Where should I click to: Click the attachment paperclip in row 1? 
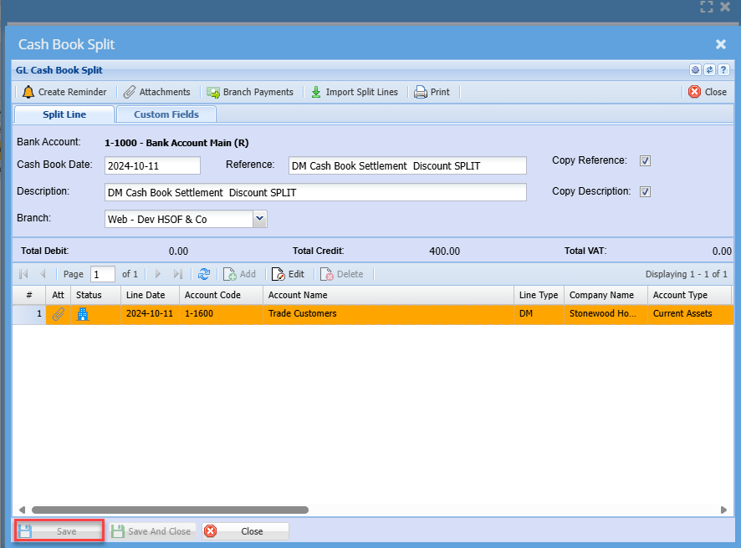[59, 314]
